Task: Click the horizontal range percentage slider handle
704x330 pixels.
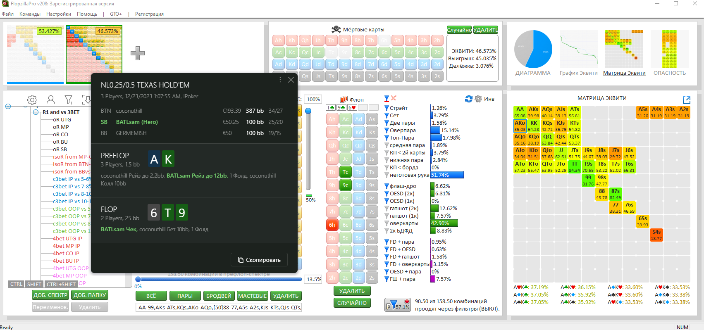Action: (x=138, y=279)
